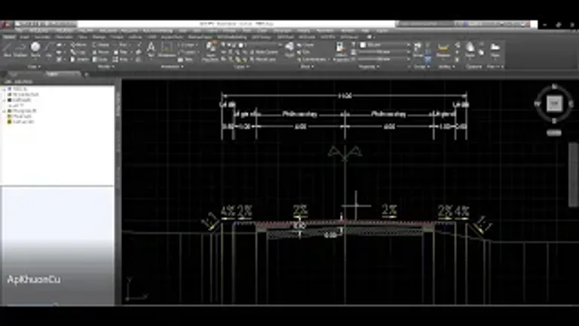579x326 pixels.
Task: Select the Measure utility icon
Action: pos(443,50)
